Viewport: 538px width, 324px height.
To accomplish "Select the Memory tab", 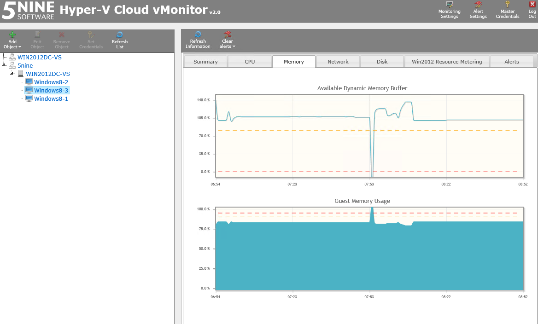I will click(x=294, y=62).
